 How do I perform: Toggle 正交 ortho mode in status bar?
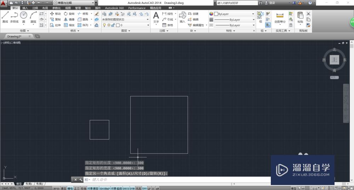(77, 189)
